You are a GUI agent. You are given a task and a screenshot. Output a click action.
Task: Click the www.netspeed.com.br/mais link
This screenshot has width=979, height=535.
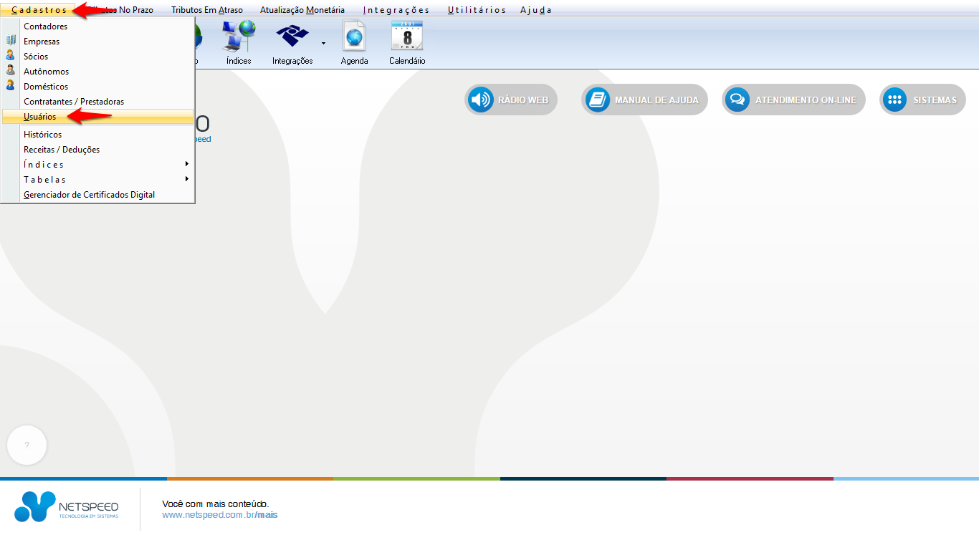[x=219, y=515]
